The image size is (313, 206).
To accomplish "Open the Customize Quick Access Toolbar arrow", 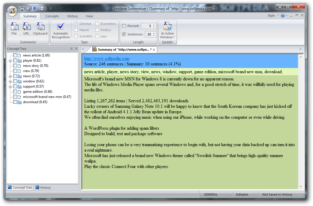I will click(x=51, y=9).
